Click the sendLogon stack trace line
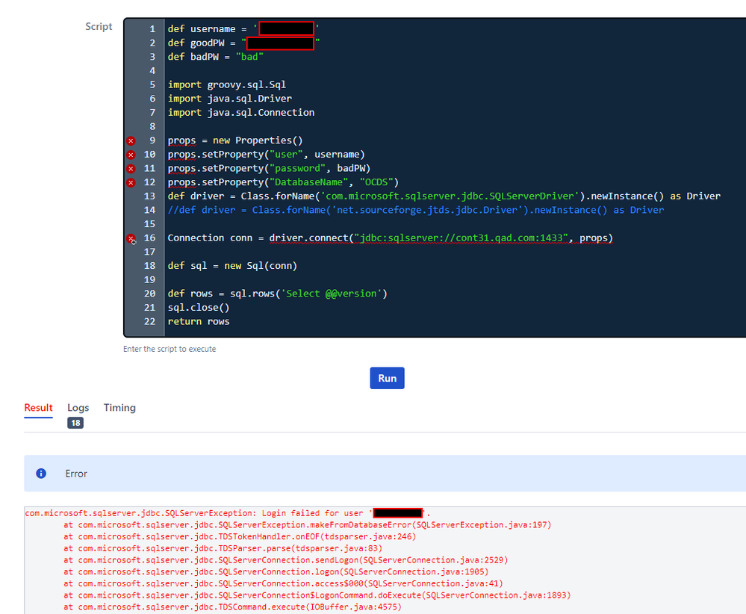Screen dimensions: 746x614 coord(286,559)
